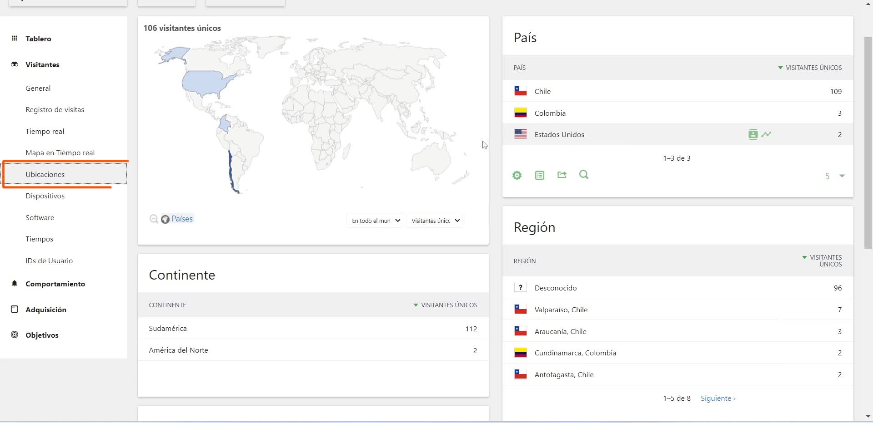The height and width of the screenshot is (423, 873).
Task: Click the Siguiente link in Región table
Action: click(717, 398)
